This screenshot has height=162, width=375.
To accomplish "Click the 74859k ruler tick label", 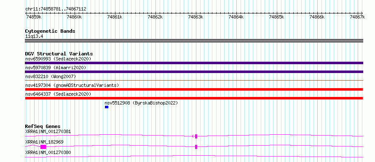I will (34, 17).
